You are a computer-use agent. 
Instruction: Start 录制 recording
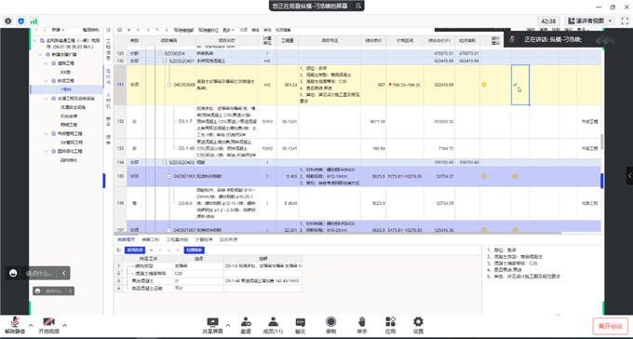pyautogui.click(x=331, y=325)
